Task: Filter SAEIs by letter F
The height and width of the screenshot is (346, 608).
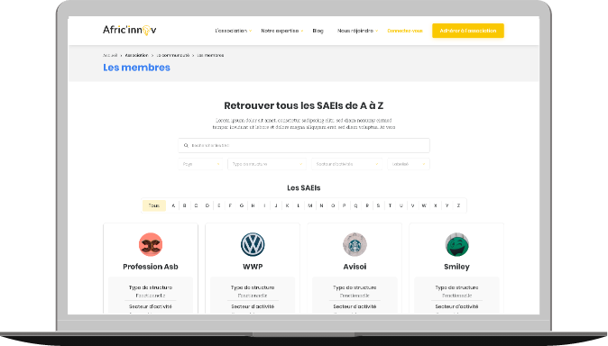Action: tap(230, 205)
